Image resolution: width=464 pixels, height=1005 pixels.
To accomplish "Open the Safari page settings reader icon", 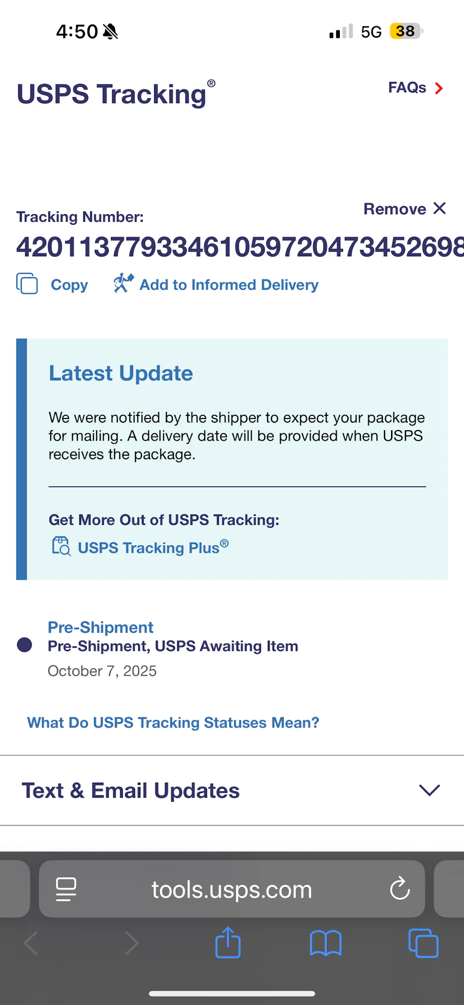I will point(66,889).
